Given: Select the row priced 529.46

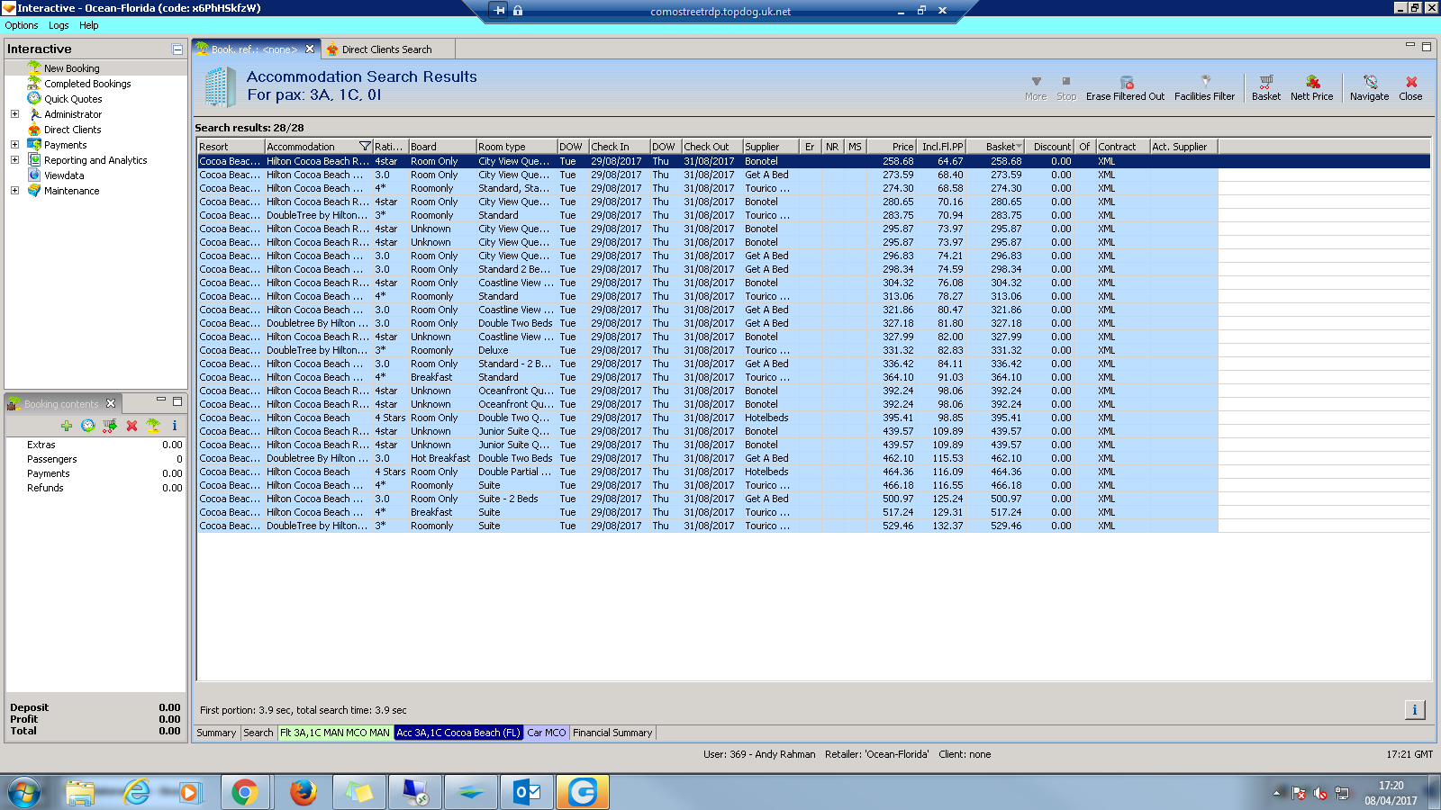Looking at the screenshot, I should coord(708,526).
